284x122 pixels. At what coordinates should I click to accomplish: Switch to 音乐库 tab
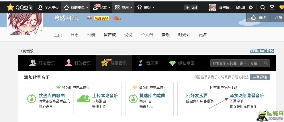click(148, 63)
